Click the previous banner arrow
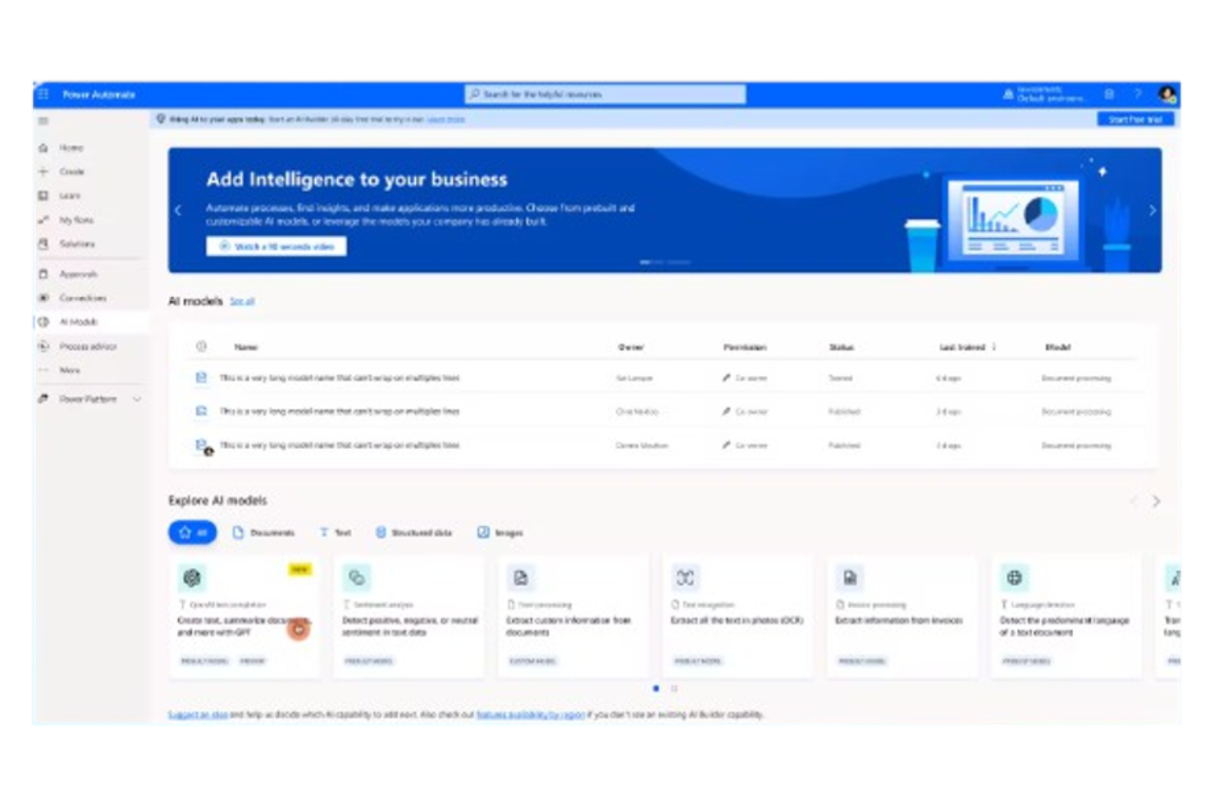Screen dimensions: 1214x810 [x=178, y=211]
